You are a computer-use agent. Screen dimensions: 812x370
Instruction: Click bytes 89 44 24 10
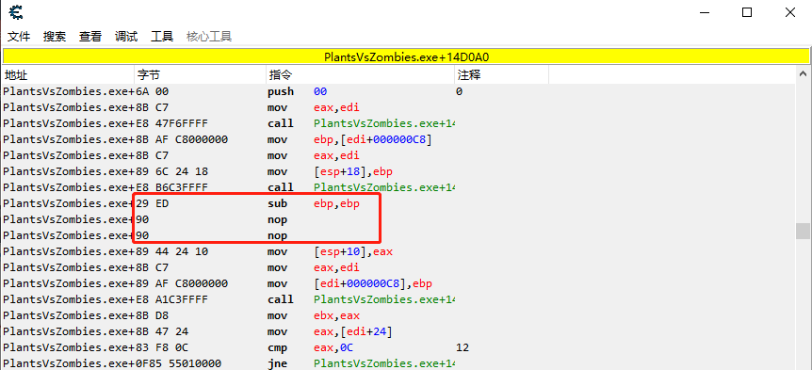point(172,251)
